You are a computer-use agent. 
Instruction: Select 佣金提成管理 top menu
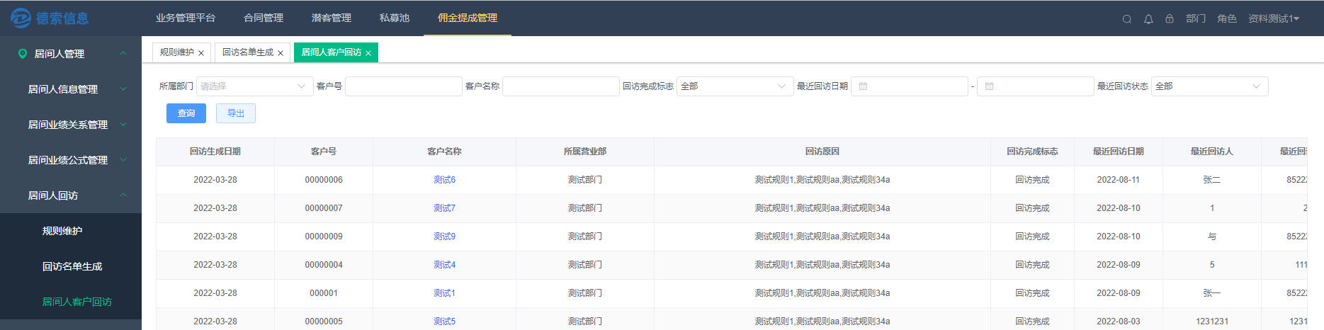pos(468,18)
